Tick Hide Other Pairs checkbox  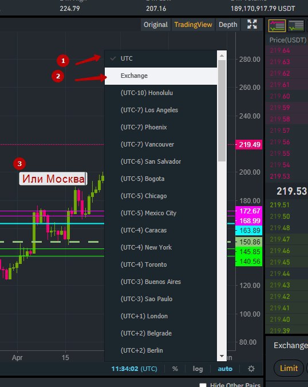coord(203,385)
